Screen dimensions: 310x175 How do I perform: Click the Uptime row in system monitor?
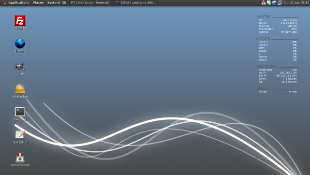(x=278, y=32)
